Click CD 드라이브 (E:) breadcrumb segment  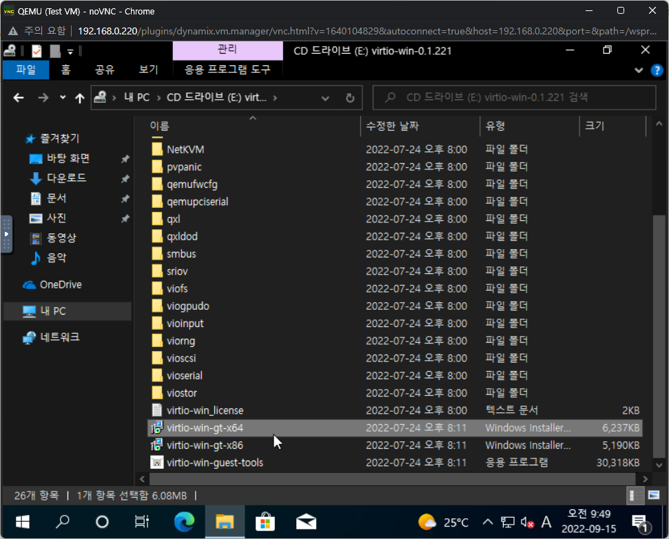pyautogui.click(x=216, y=98)
